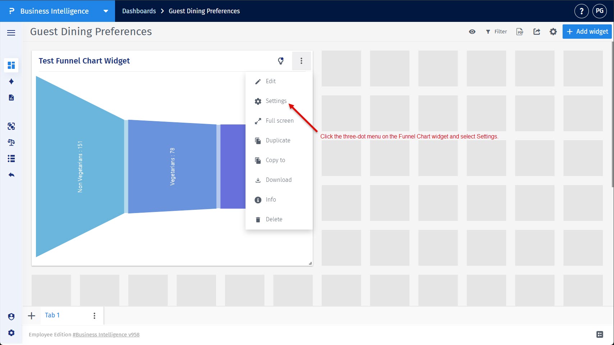
Task: Select Settings from the widget menu
Action: (276, 101)
